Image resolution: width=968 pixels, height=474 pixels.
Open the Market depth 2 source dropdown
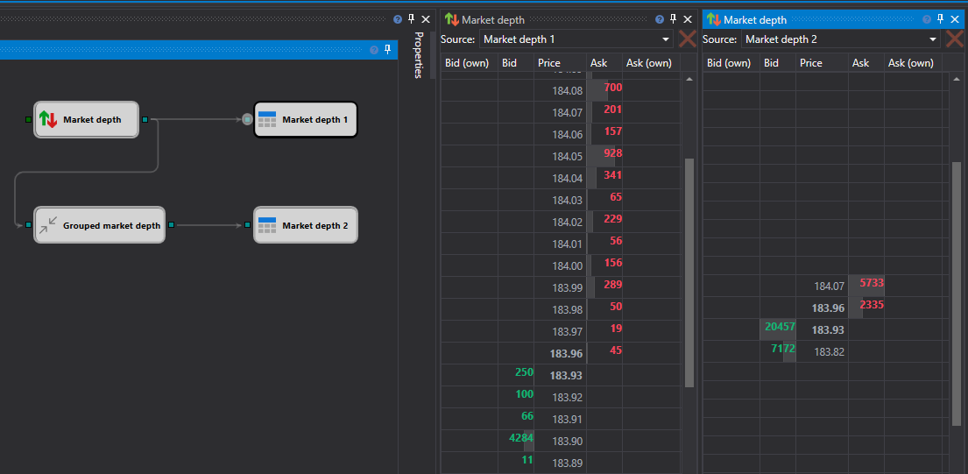(841, 39)
